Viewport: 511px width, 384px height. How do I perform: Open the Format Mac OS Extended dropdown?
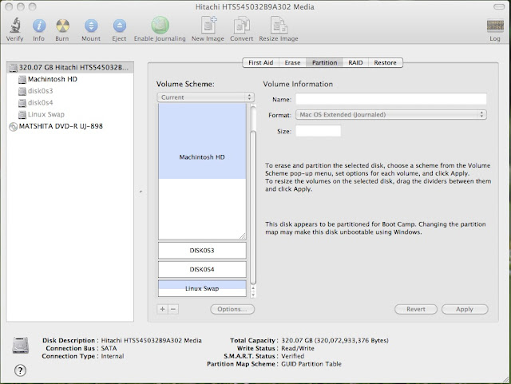point(391,114)
